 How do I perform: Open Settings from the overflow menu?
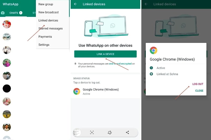pos(44,45)
